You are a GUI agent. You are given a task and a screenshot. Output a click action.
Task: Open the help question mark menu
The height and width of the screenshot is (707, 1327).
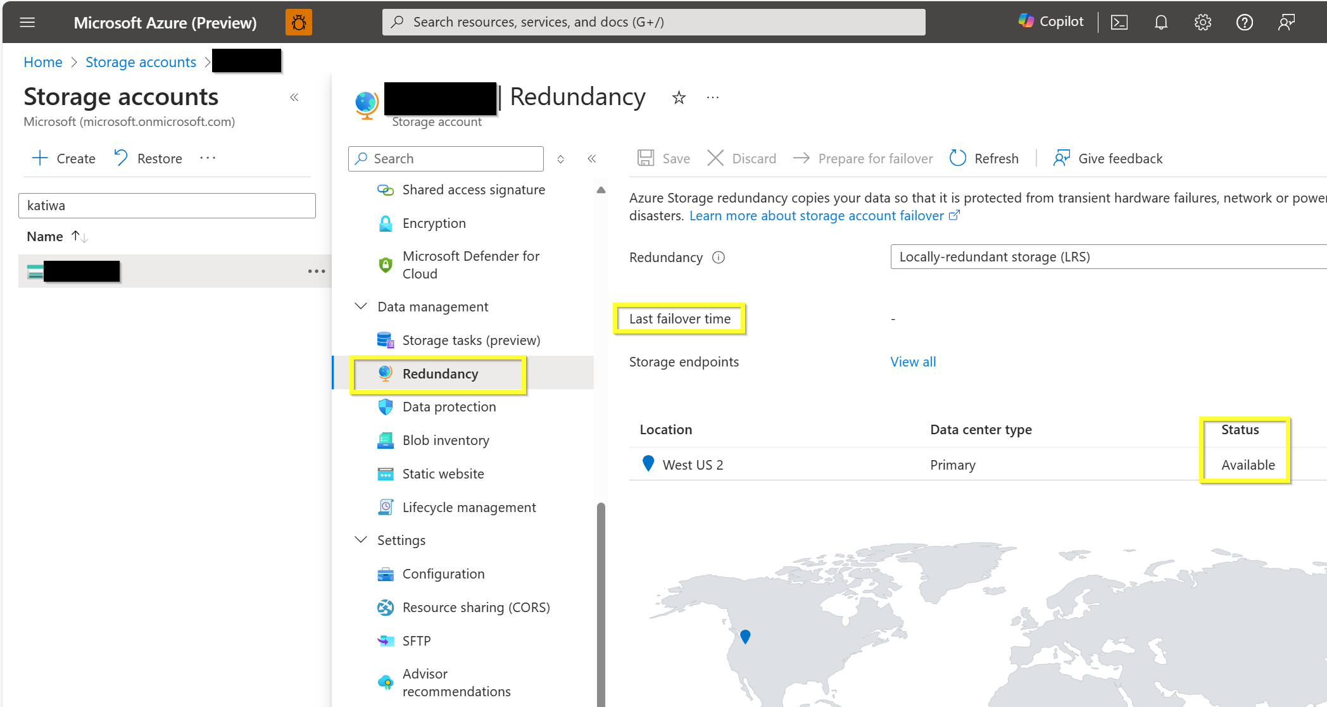[x=1245, y=22]
